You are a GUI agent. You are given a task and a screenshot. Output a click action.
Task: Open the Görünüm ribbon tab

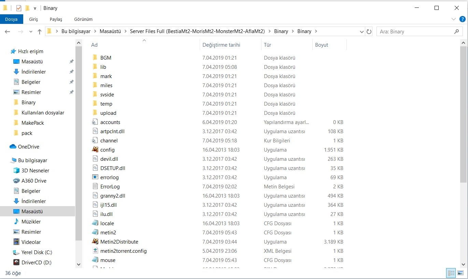point(83,19)
